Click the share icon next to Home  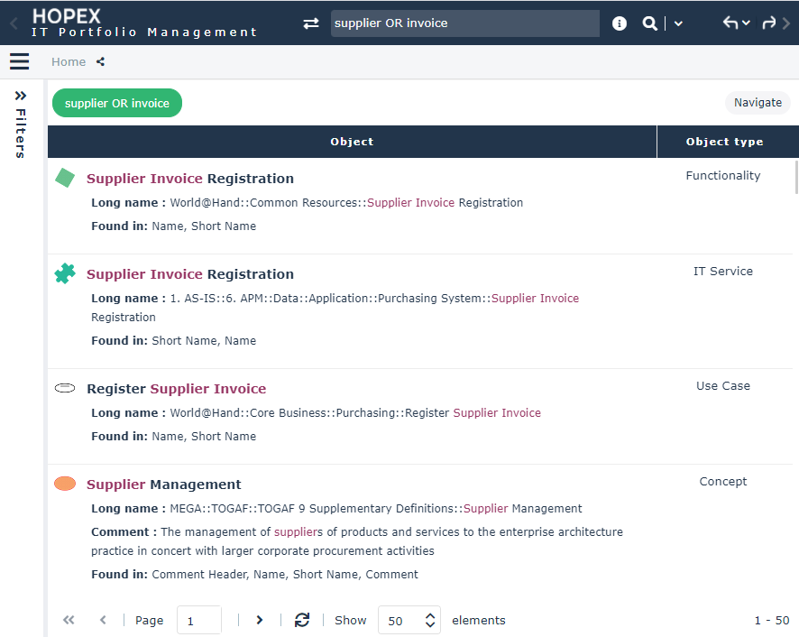[100, 62]
